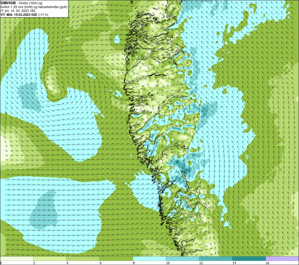The width and height of the screenshot is (299, 265).
Task: Click the 14–16 m/s dark teal legend swatch
Action: click(249, 258)
